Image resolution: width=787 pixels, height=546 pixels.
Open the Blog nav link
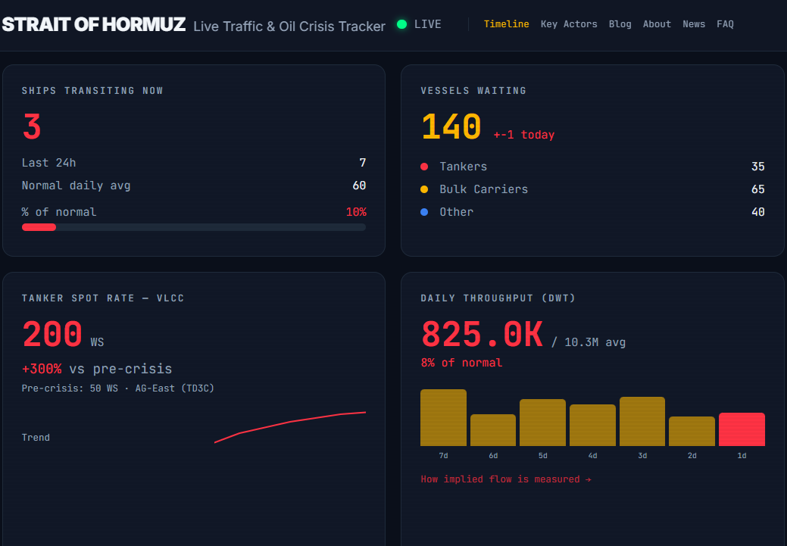click(620, 24)
